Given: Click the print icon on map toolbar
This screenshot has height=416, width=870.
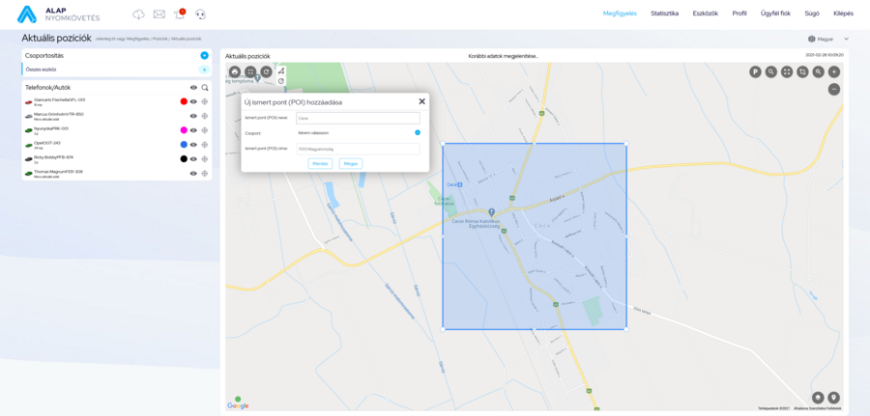Looking at the screenshot, I should coord(234,71).
